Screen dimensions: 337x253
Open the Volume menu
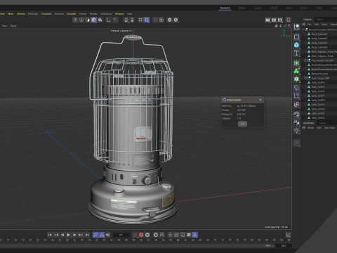coord(20,14)
